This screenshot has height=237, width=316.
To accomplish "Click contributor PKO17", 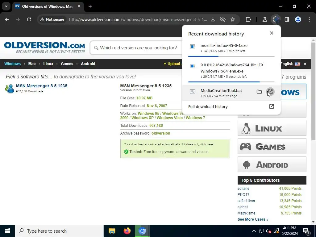I will (x=243, y=195).
